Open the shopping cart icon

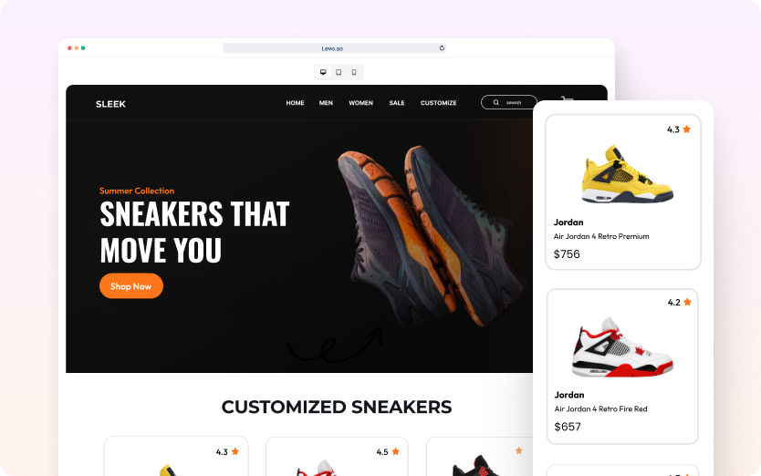567,98
